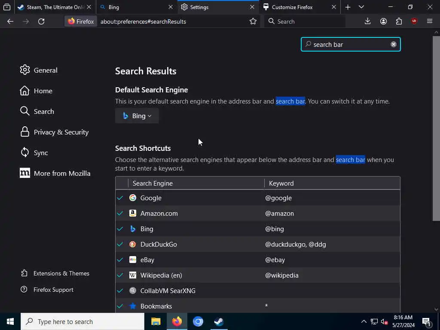Uncheck the CollabVM SearXNG search shortcut
440x330 pixels.
120,290
